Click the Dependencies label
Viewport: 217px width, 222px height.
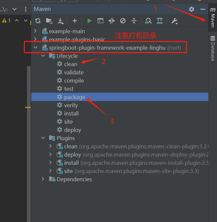click(74, 179)
